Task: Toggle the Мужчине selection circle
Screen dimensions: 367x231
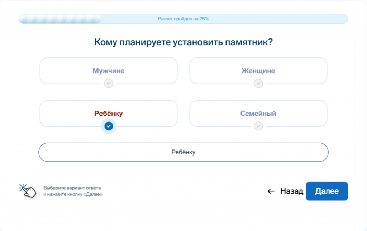Action: pos(108,83)
